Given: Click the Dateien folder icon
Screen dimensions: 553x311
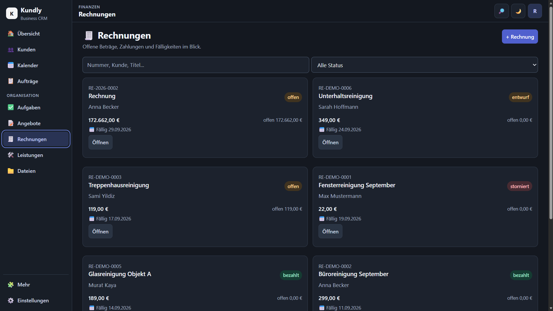Looking at the screenshot, I should point(11,171).
